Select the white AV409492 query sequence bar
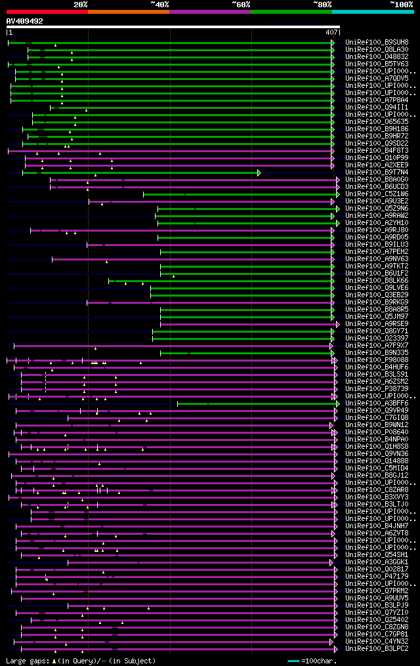The image size is (420, 666). coord(173,27)
